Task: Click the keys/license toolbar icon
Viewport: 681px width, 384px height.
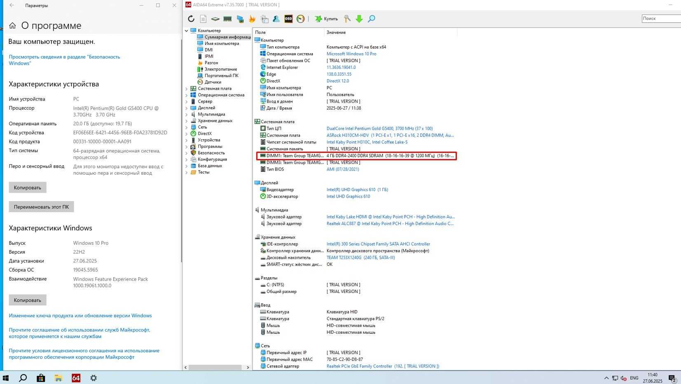Action: (347, 19)
